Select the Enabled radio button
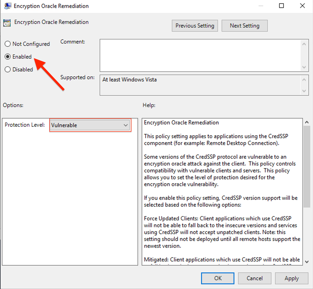This screenshot has height=289, width=313. 8,57
